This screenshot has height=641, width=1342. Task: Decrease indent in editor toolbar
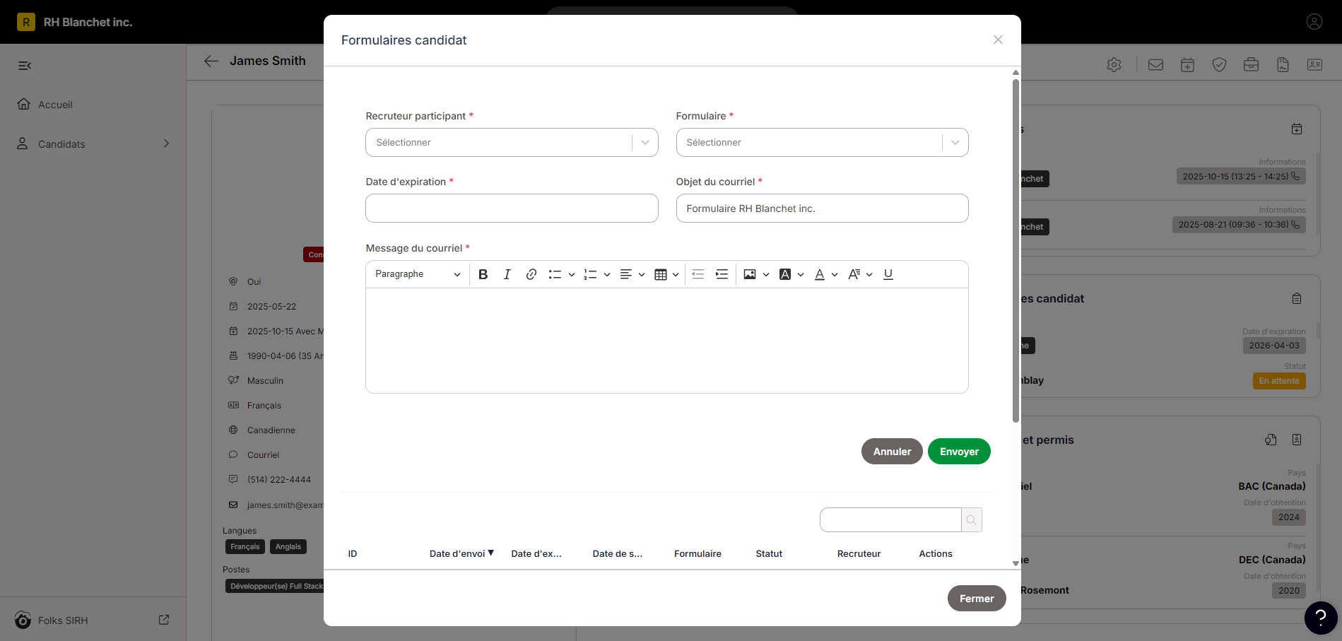(x=698, y=274)
